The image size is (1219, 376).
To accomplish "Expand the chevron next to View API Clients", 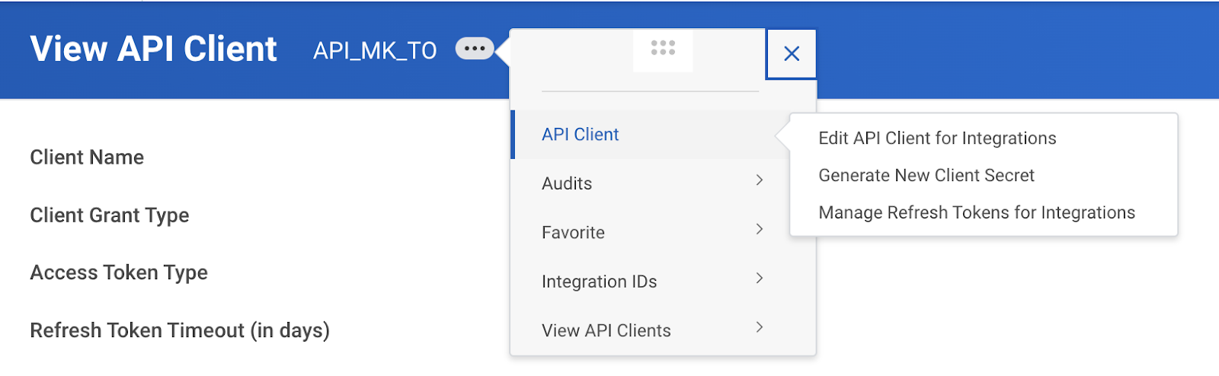I will [759, 327].
